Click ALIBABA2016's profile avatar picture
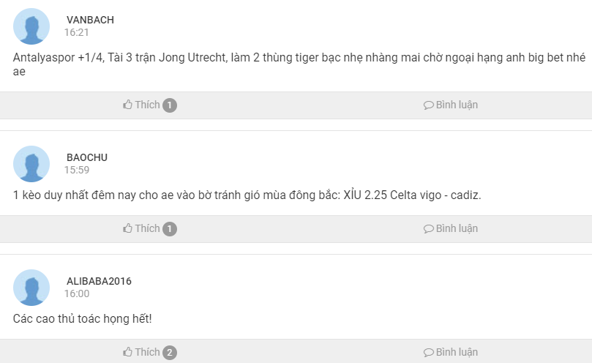This screenshot has width=592, height=363. point(31,288)
